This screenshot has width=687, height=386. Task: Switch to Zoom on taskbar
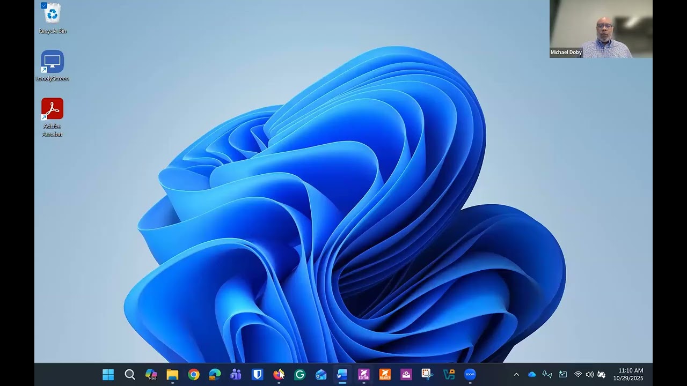pyautogui.click(x=470, y=375)
